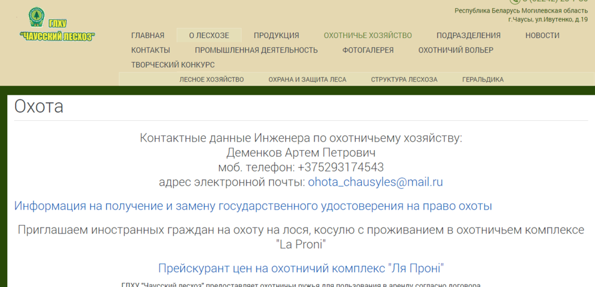Select Охотничий вольер menu item
The image size is (595, 287).
pos(456,50)
